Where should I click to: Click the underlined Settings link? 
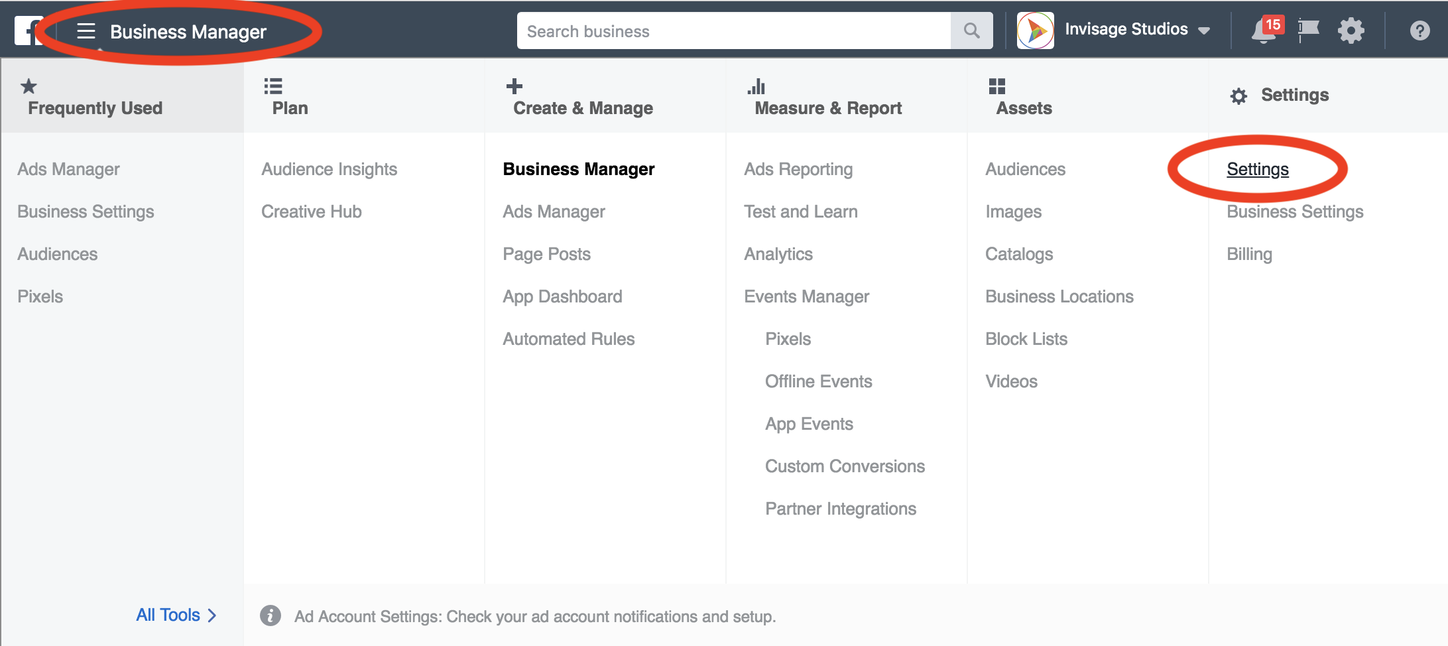click(x=1258, y=169)
